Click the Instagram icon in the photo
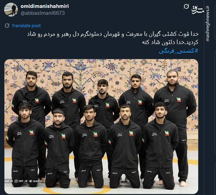The width and height of the screenshot is (216, 195). click(16, 181)
